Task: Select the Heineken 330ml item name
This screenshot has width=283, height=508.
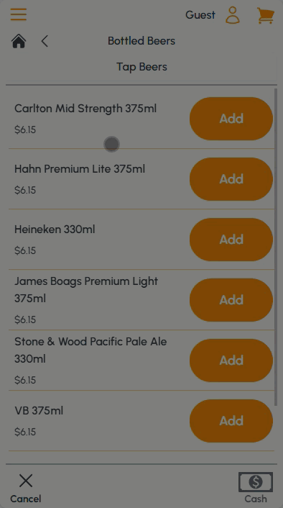Action: point(55,230)
